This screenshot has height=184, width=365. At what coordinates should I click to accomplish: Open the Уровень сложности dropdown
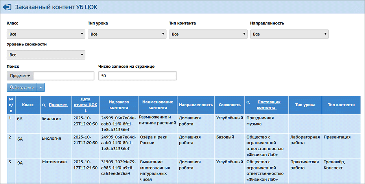tap(46, 55)
